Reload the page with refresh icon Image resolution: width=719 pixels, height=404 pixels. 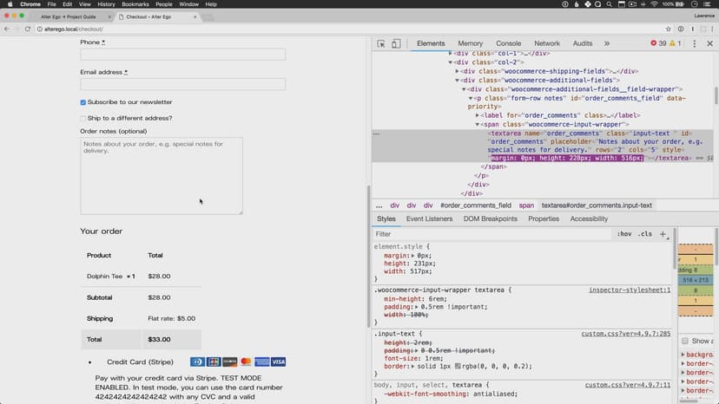click(x=28, y=29)
